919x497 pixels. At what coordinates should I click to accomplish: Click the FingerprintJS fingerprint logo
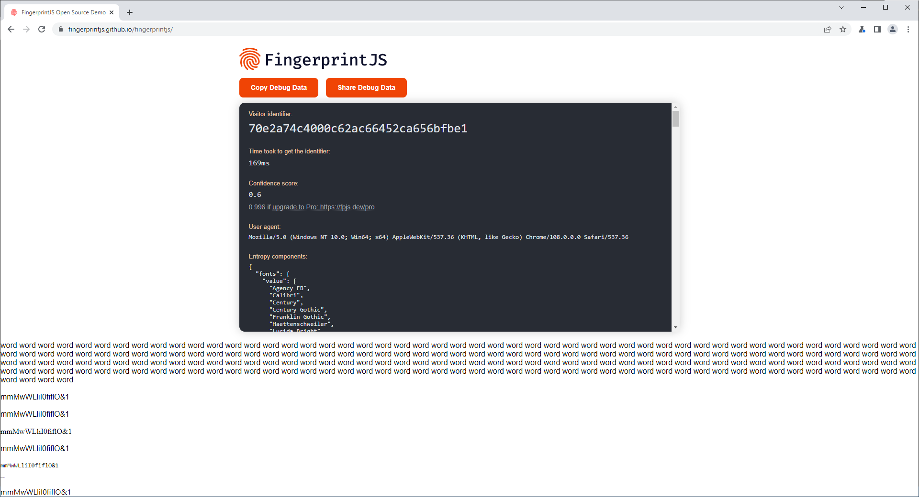(x=249, y=59)
